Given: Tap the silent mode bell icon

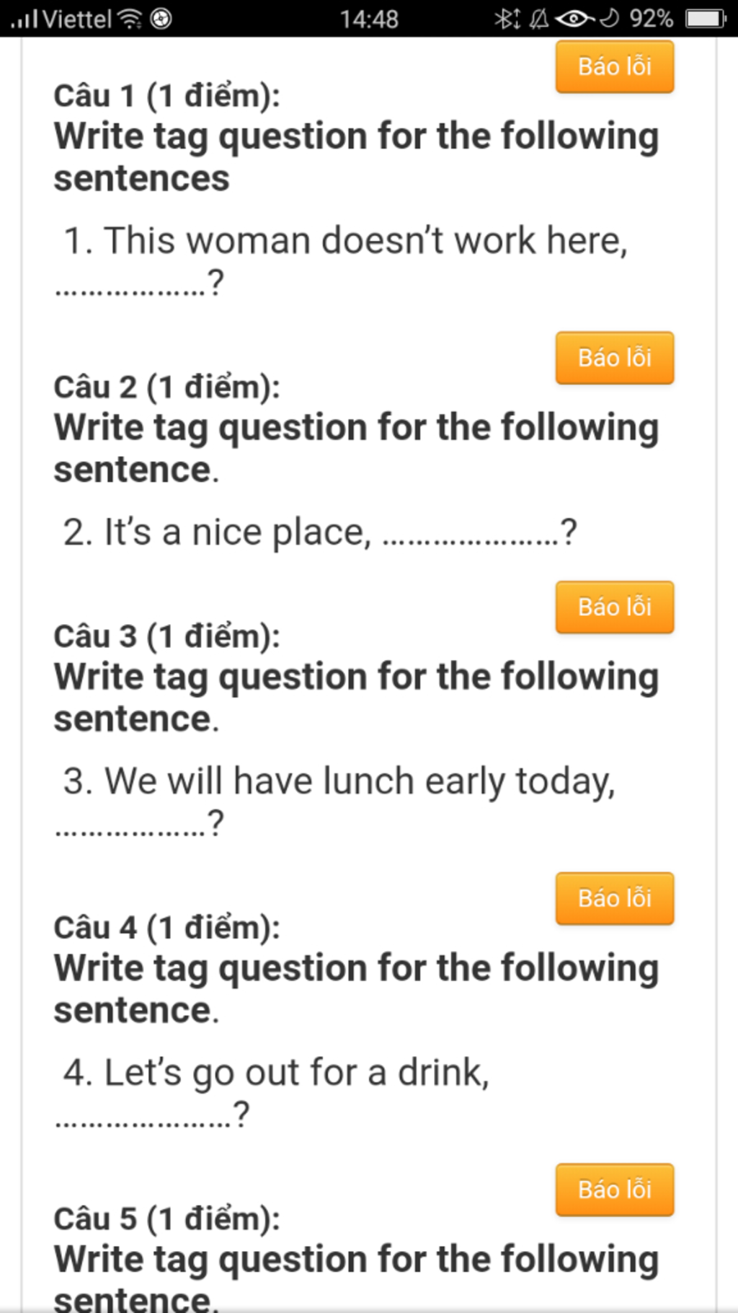Looking at the screenshot, I should point(538,19).
